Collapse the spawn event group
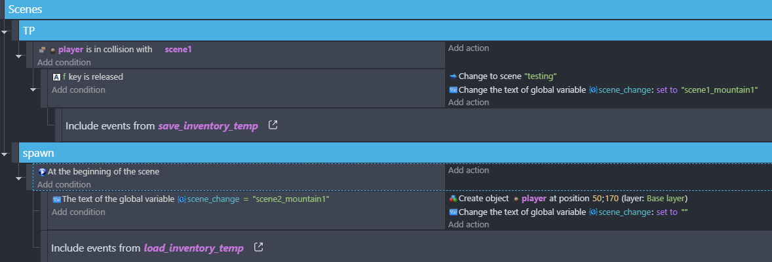Viewport: 772px width, 262px height. [x=5, y=154]
